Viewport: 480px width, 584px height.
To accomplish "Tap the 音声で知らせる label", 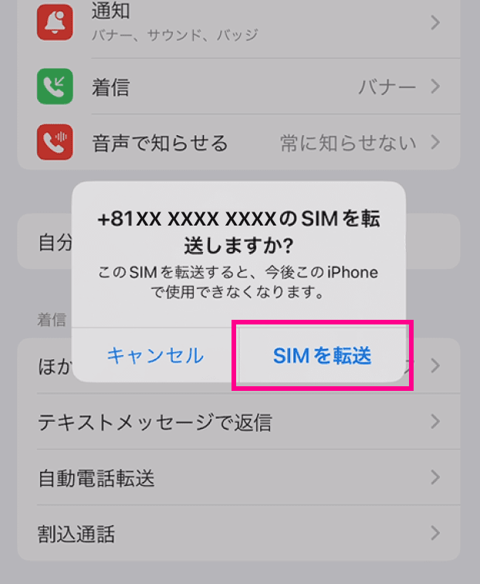I will pyautogui.click(x=160, y=143).
